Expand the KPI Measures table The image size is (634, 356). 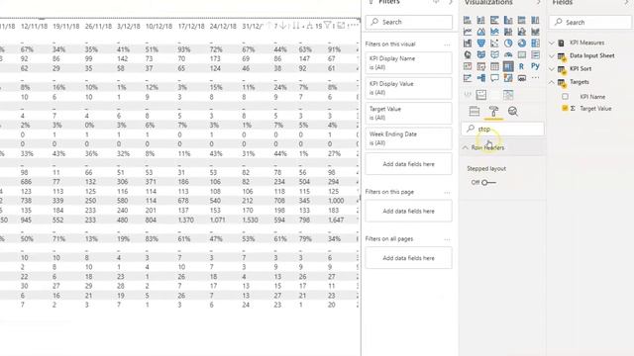tap(553, 43)
